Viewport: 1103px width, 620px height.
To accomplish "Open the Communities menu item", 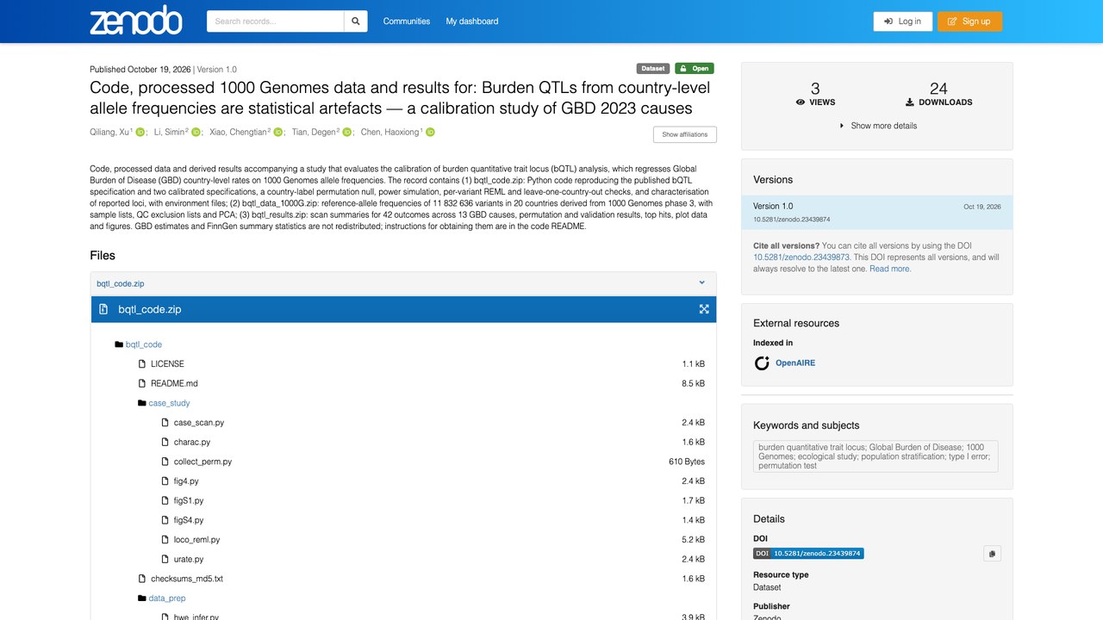I will [407, 22].
